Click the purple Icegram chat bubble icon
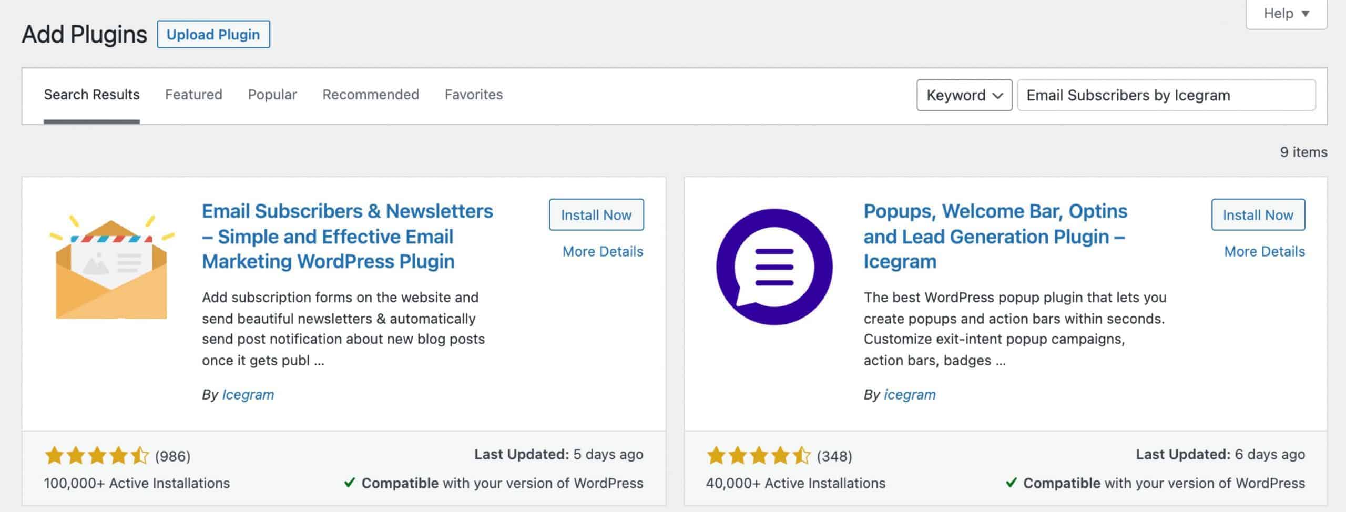This screenshot has width=1346, height=512. click(774, 267)
